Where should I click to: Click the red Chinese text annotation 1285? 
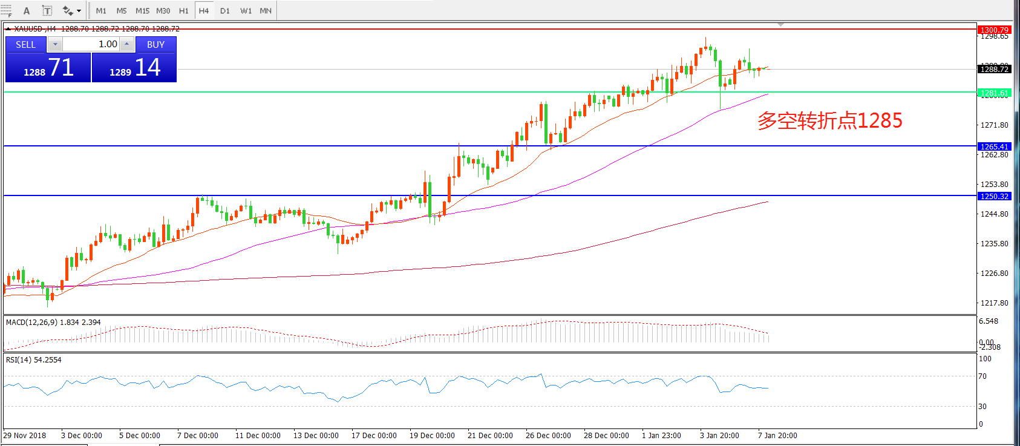[829, 120]
